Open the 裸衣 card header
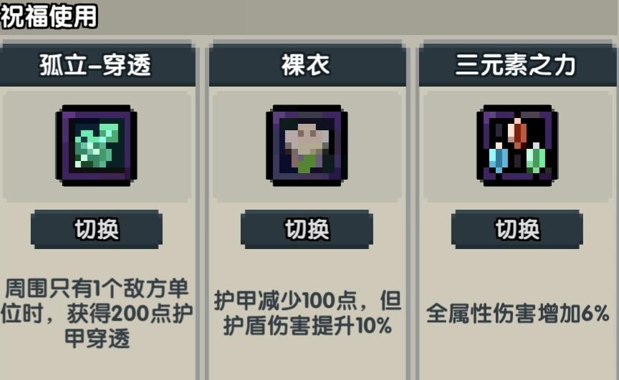The height and width of the screenshot is (380, 619). coord(307,65)
